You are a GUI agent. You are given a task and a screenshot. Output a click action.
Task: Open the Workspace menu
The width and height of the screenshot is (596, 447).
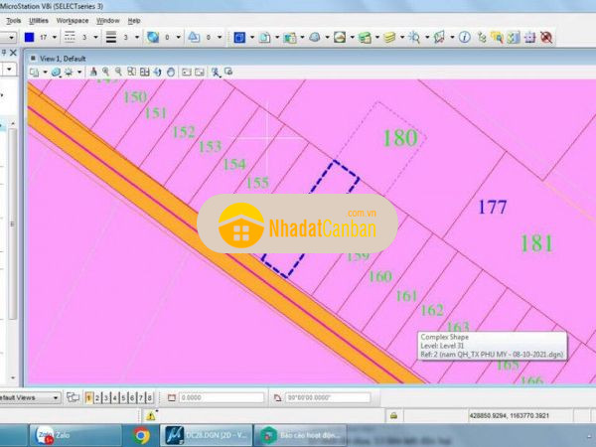(73, 20)
